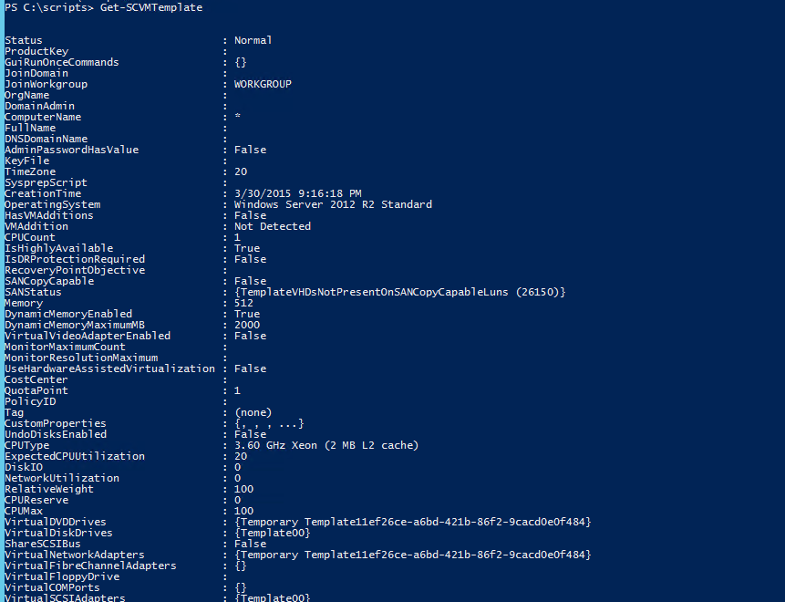Click the Not Detected VMAddition value
The width and height of the screenshot is (785, 602).
(x=272, y=226)
